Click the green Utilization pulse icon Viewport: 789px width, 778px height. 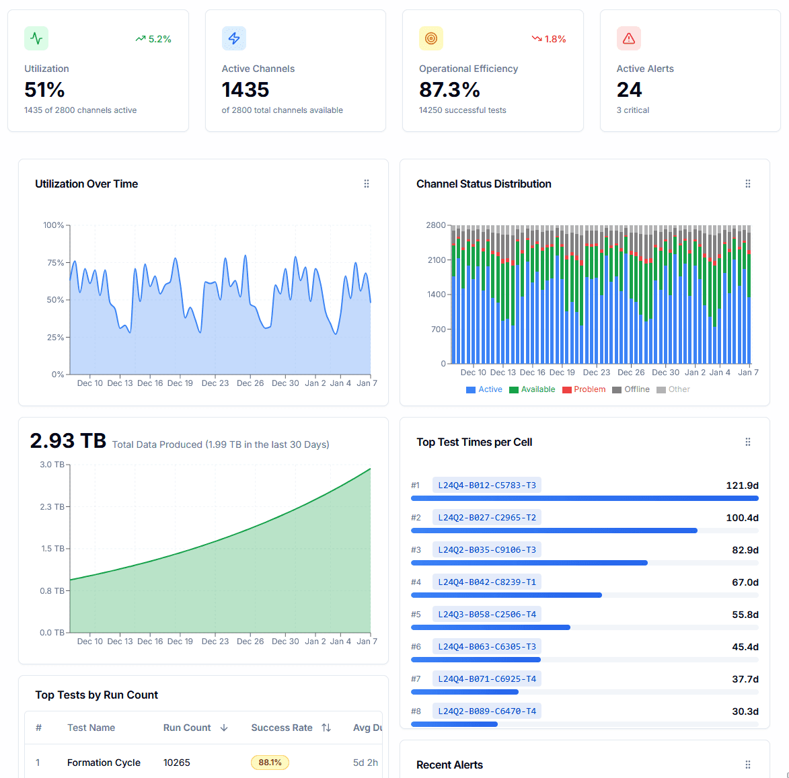36,38
